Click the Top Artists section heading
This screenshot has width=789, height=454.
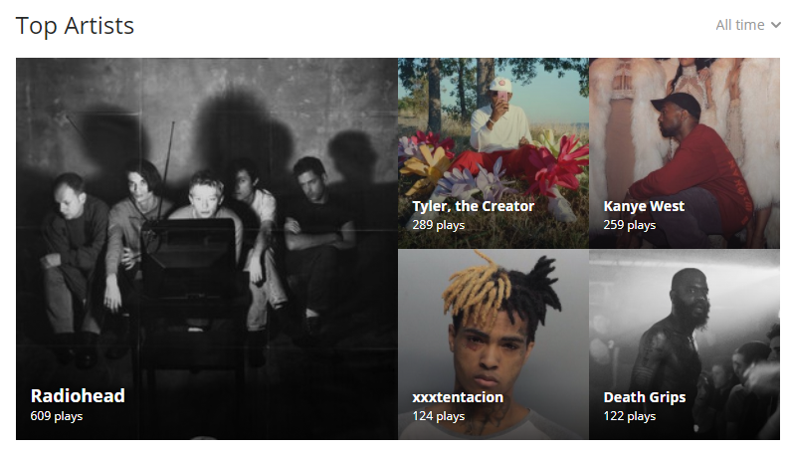point(75,26)
